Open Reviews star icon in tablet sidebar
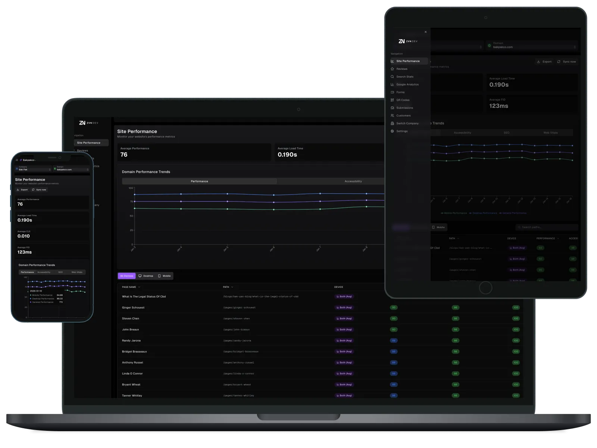Screen dimensions: 597x448 (392, 69)
